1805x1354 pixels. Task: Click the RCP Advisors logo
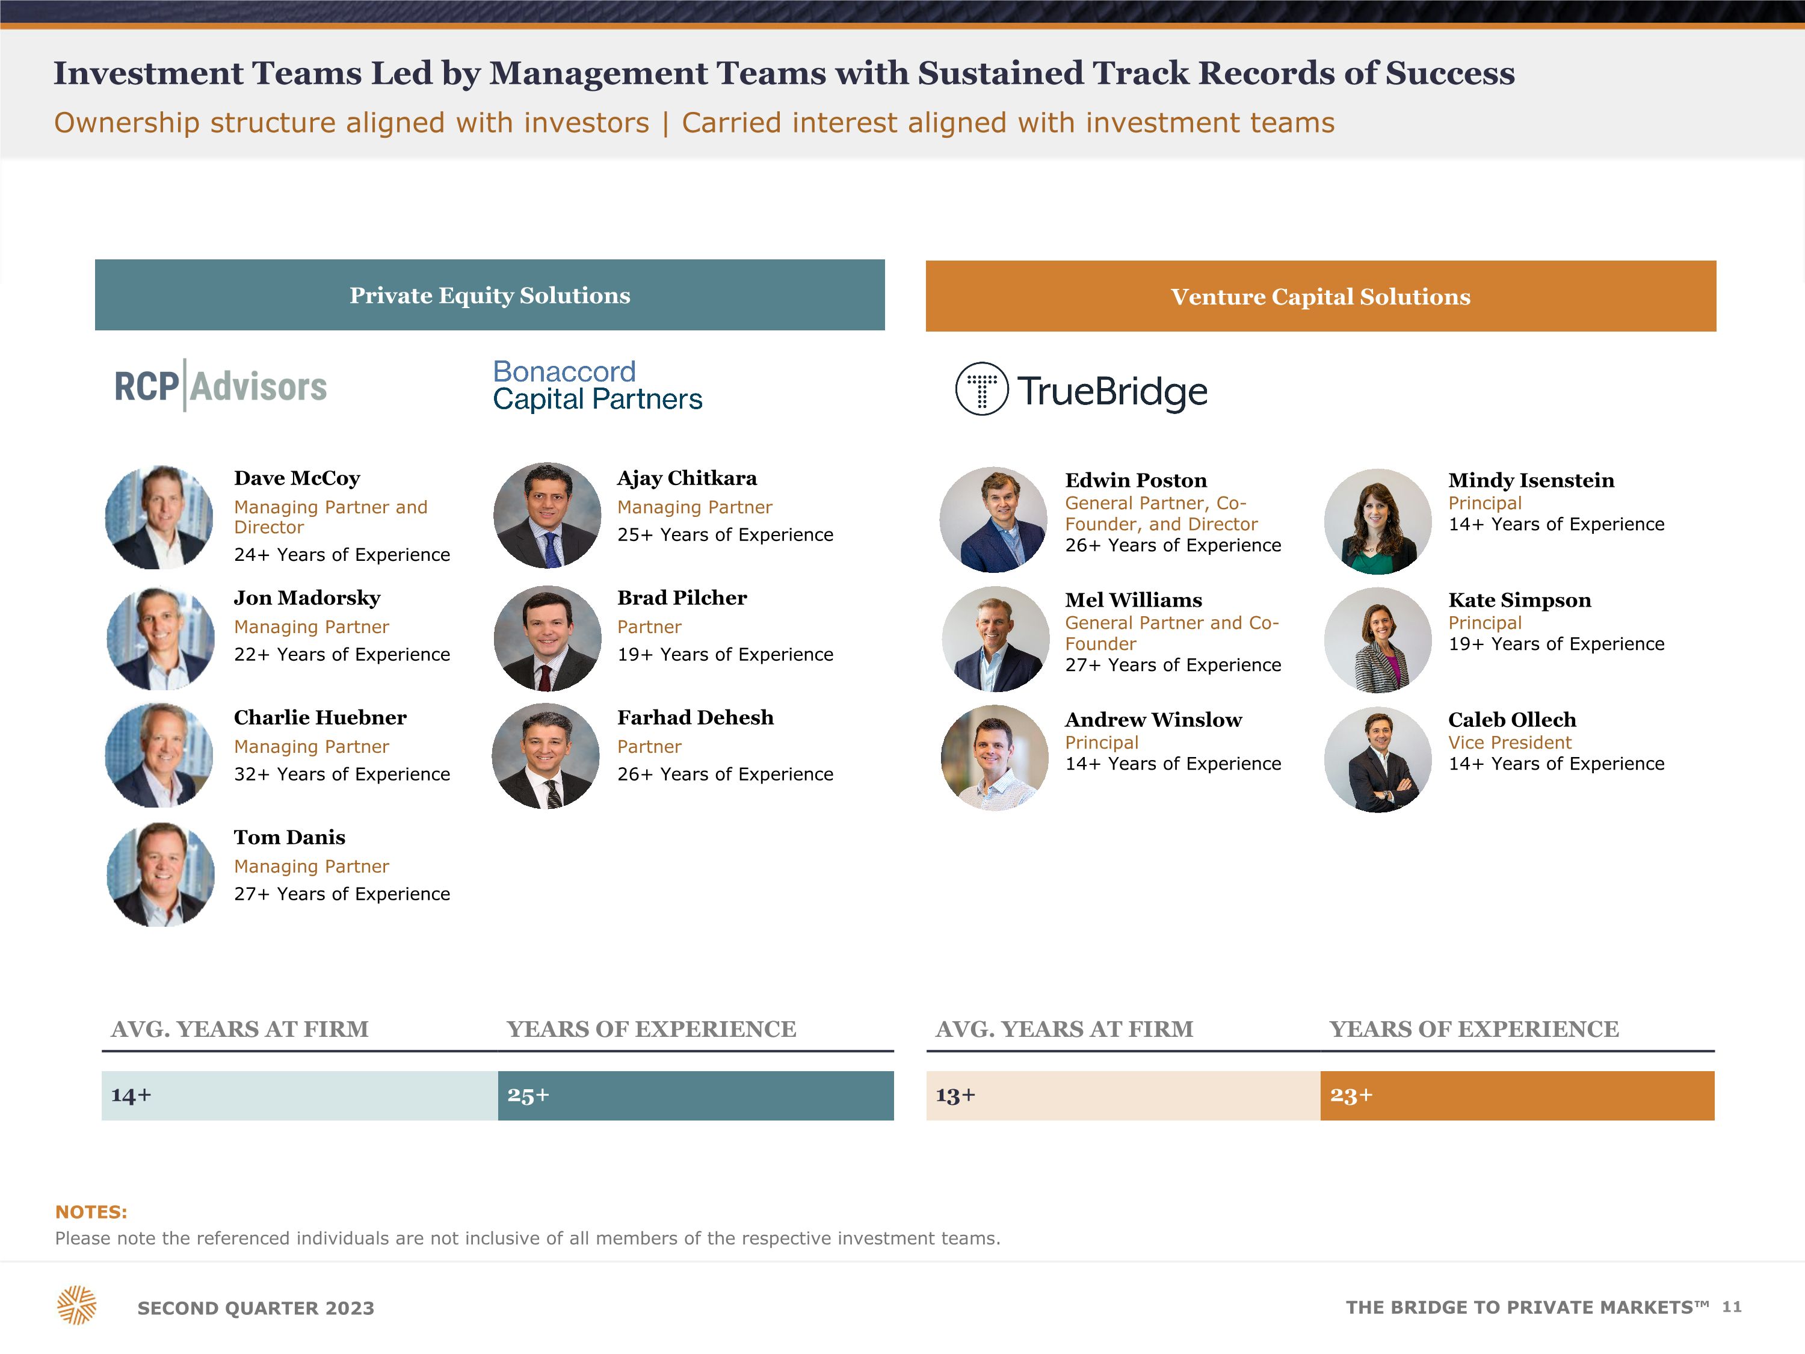point(220,386)
